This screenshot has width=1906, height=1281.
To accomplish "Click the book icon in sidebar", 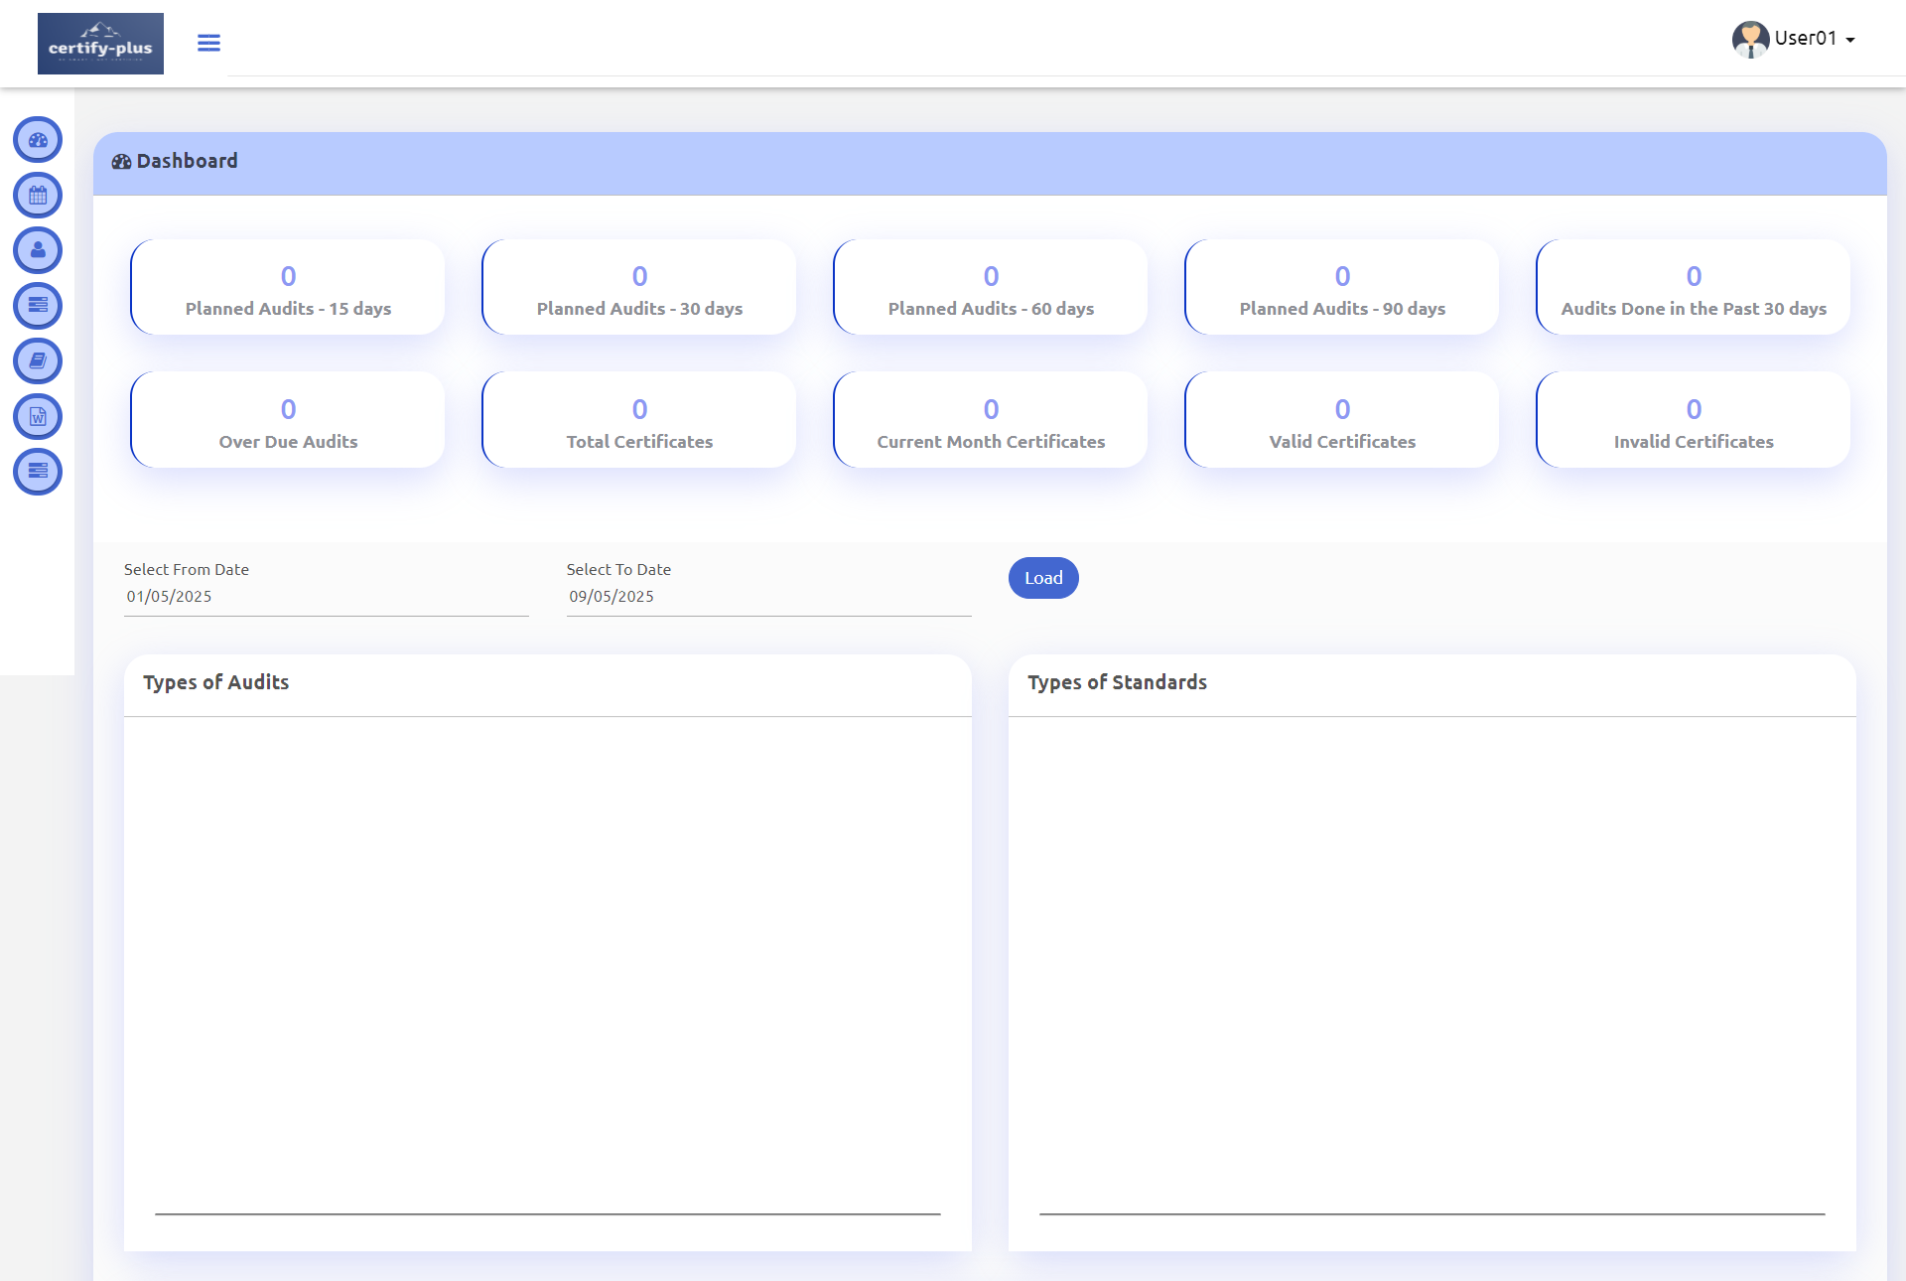I will (x=38, y=361).
